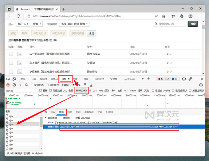Open the 网络 DevTools tab
Viewport: 209px width, 161px height.
pyautogui.click(x=64, y=79)
